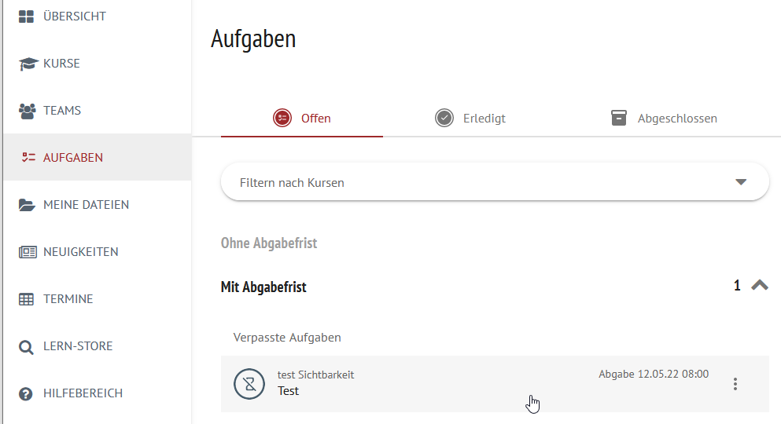Open the three-dot menu of the Test task
This screenshot has height=424, width=781.
(x=735, y=384)
